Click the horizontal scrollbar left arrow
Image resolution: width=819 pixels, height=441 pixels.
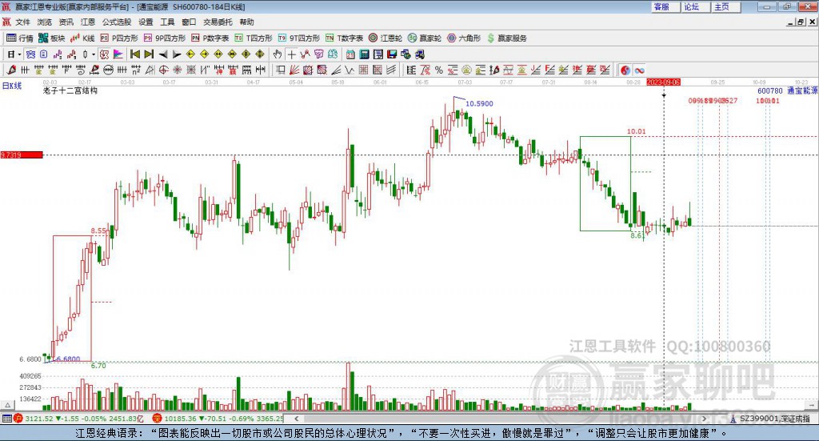pyautogui.click(x=297, y=419)
